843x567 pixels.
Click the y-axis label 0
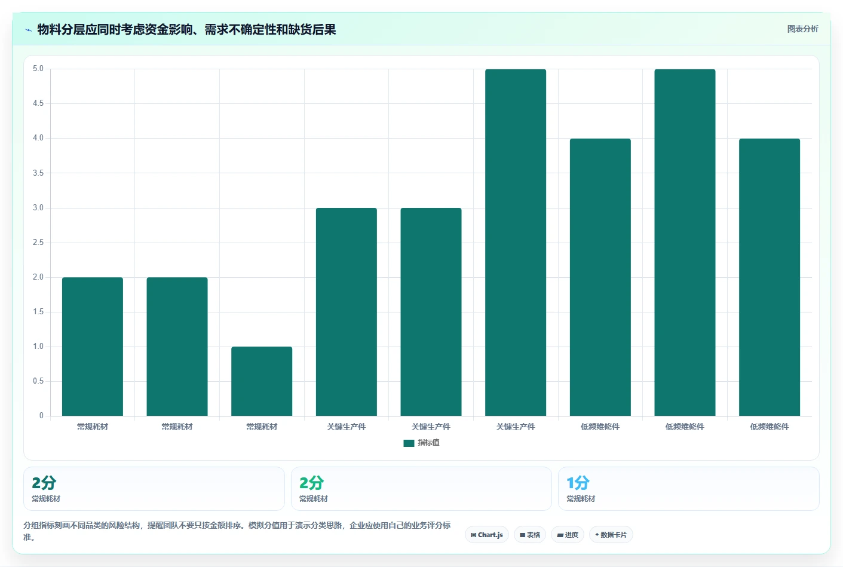click(x=41, y=416)
